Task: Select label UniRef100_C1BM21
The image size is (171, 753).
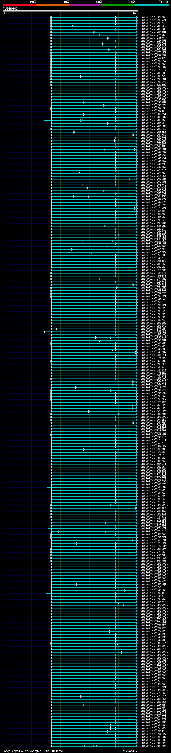Action: click(153, 687)
